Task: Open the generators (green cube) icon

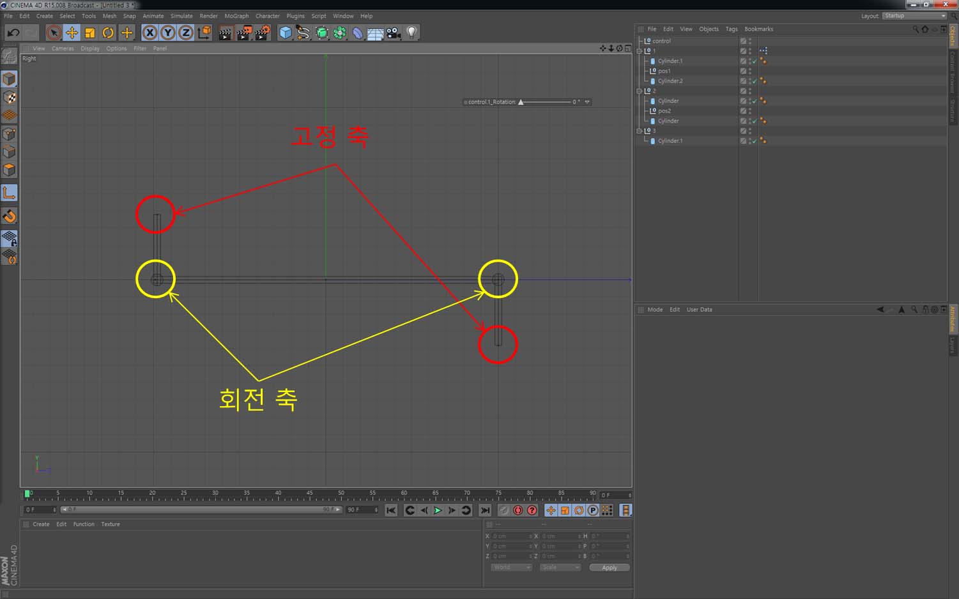Action: pos(322,33)
